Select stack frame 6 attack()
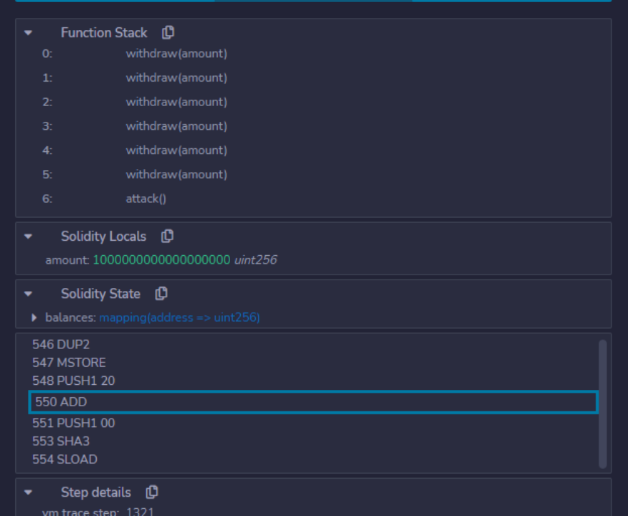Viewport: 628px width, 516px height. click(146, 199)
